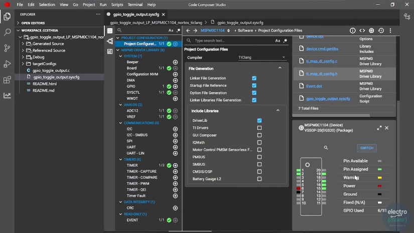The height and width of the screenshot is (233, 414).
Task: Add a CRC module instance
Action: (175, 208)
